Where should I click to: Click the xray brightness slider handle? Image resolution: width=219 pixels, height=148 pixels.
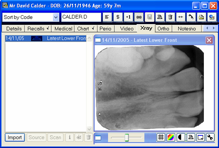[x=127, y=137]
